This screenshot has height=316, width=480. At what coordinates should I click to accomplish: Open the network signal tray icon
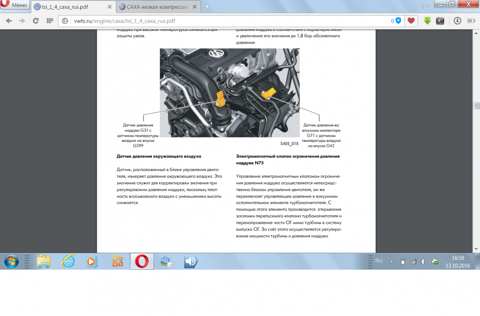(414, 262)
